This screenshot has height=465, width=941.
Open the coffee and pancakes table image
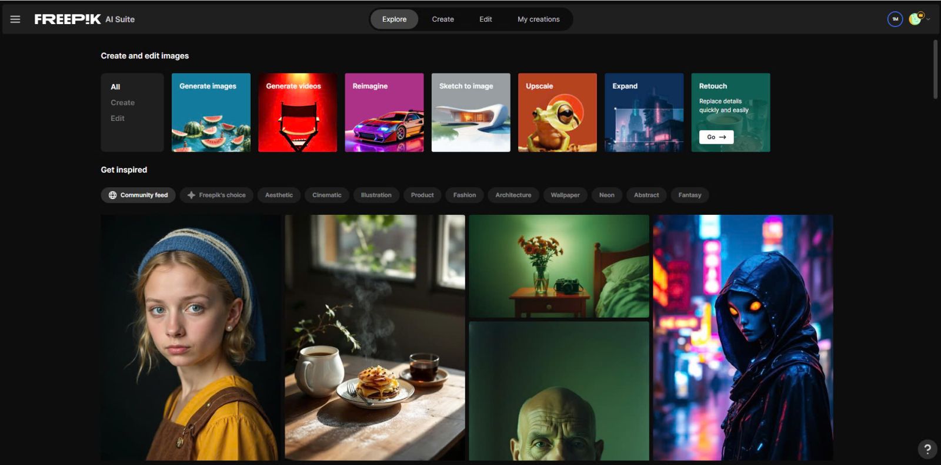tap(375, 338)
